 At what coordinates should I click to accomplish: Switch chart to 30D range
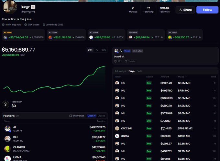tap(104, 50)
